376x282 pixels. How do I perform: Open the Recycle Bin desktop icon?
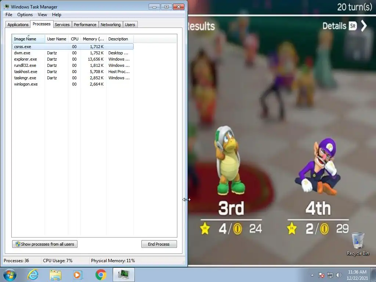(x=358, y=244)
